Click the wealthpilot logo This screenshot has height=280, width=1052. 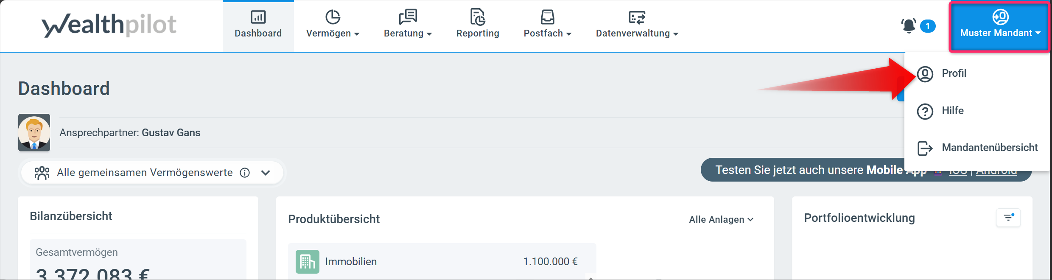(109, 25)
